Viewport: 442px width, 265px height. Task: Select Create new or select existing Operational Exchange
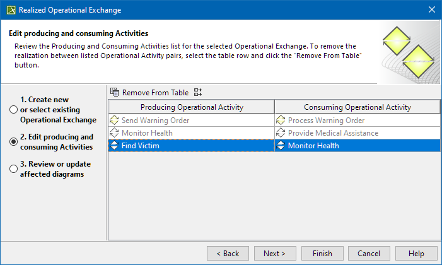pos(13,110)
